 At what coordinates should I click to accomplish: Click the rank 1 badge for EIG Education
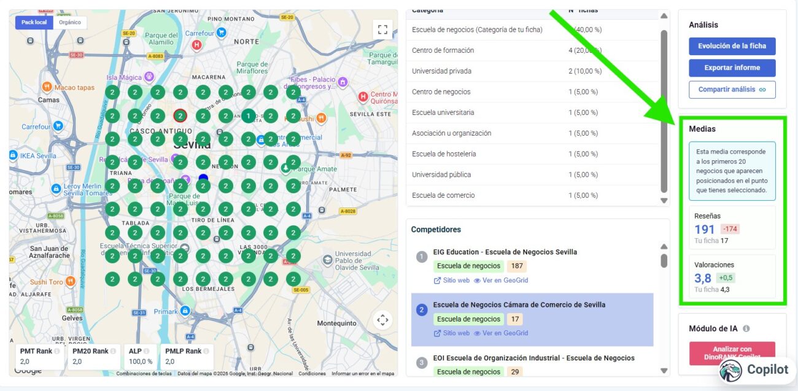(422, 257)
